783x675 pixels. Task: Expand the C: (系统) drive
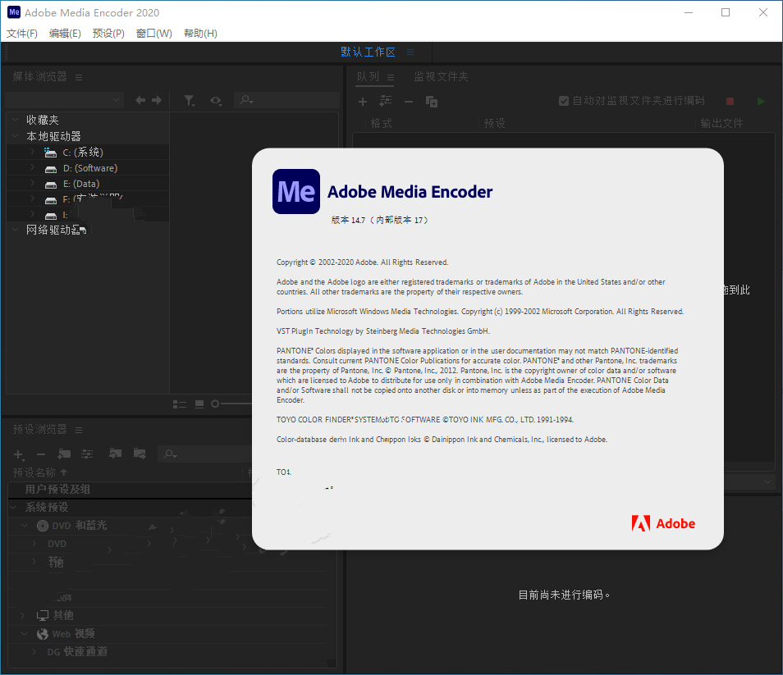click(x=33, y=152)
